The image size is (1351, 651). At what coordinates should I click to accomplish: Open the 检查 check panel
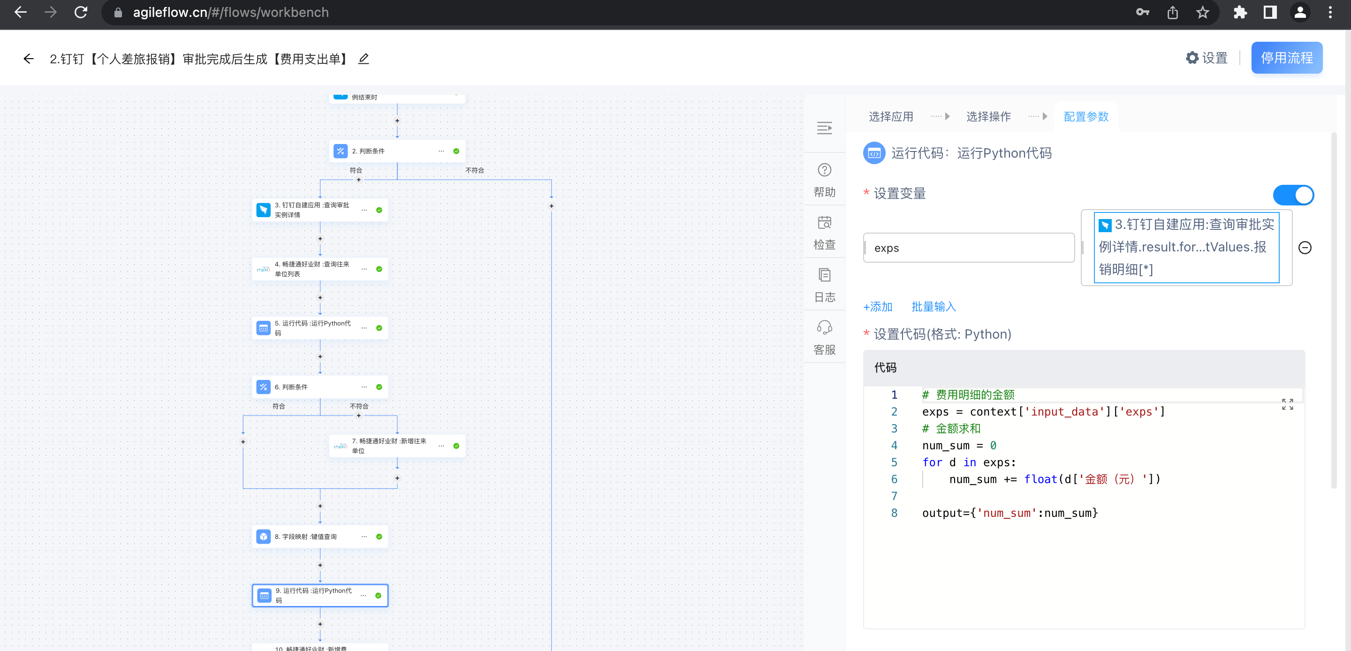[x=825, y=232]
